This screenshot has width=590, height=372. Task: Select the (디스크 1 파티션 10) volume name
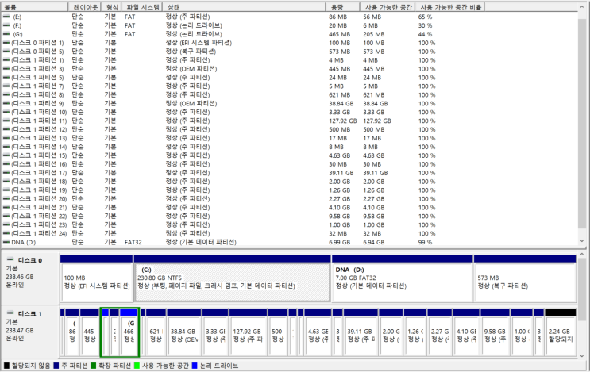(x=39, y=112)
